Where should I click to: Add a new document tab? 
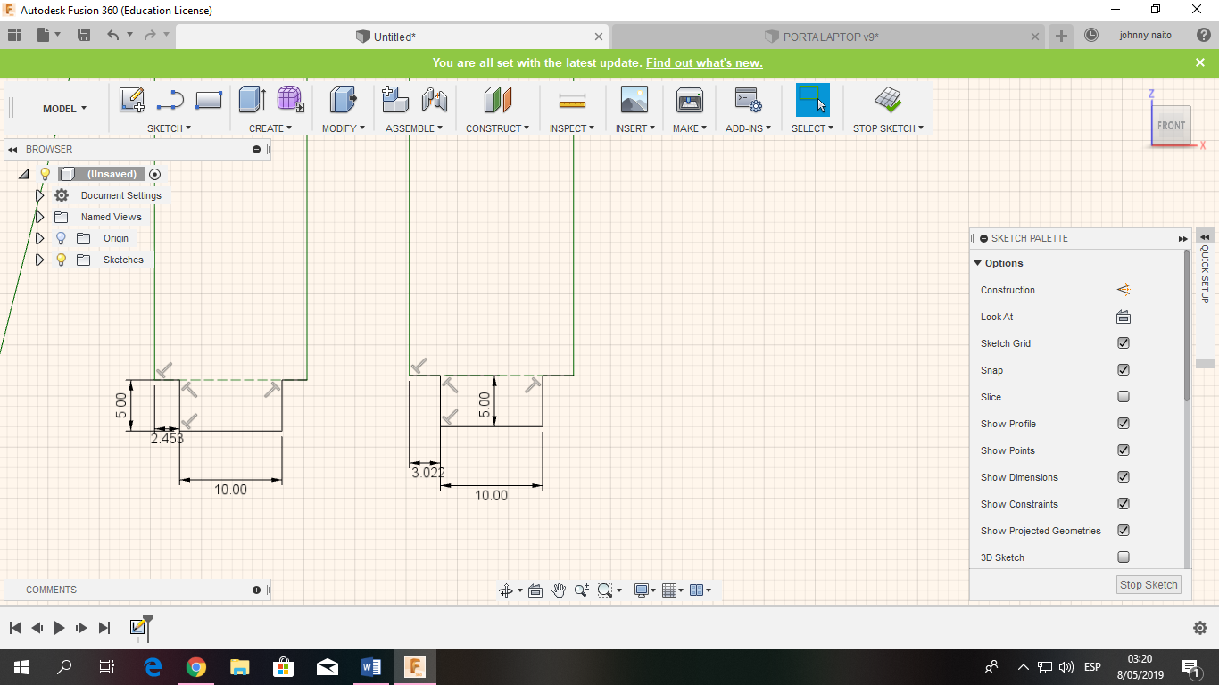click(1061, 36)
